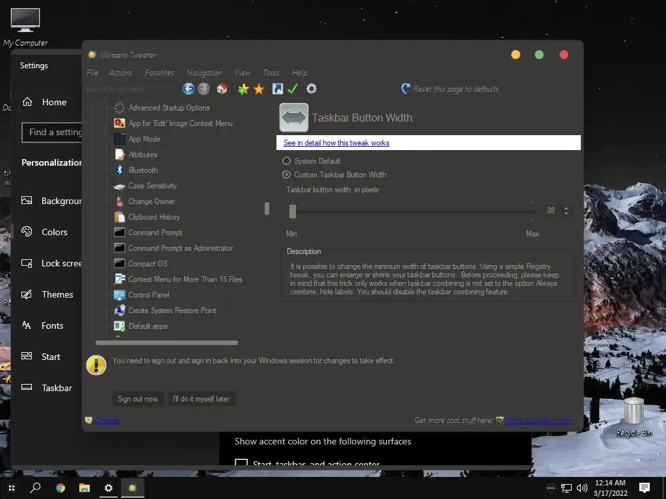This screenshot has width=666, height=499.
Task: Click the Command Prompt as Administrator icon
Action: pos(120,248)
